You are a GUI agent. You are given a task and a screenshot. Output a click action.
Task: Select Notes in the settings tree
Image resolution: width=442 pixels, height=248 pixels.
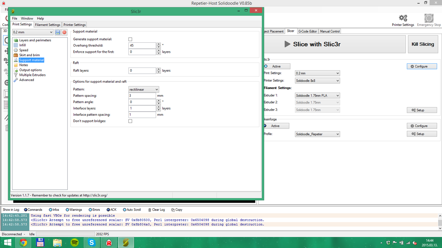tap(23, 65)
